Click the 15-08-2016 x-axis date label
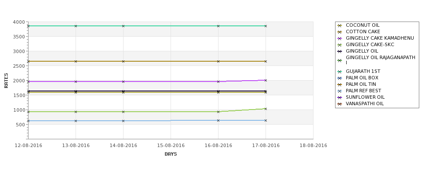The height and width of the screenshot is (185, 421). pos(171,146)
